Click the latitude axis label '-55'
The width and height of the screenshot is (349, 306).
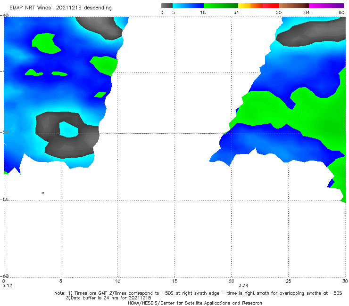[x=4, y=200]
